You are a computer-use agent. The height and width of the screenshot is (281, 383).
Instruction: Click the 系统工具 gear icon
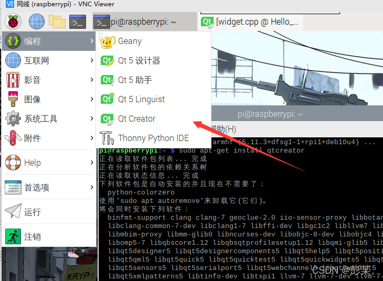coord(13,118)
